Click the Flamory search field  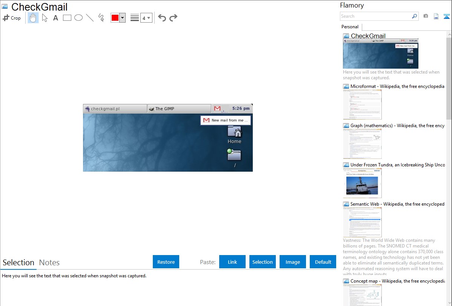(x=375, y=16)
